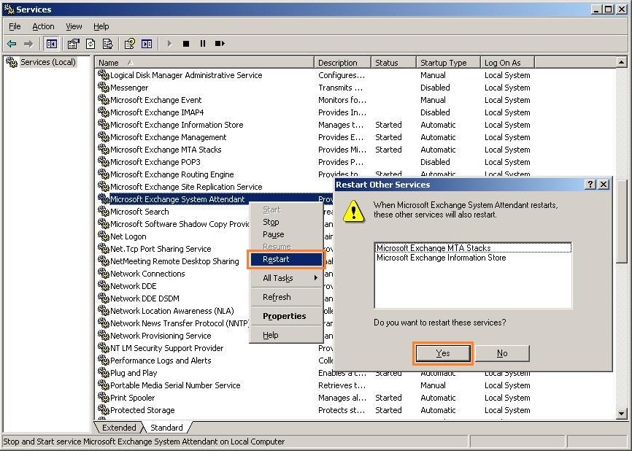Viewport: 632px width, 451px height.
Task: Click the toolbar Help icon
Action: point(130,44)
